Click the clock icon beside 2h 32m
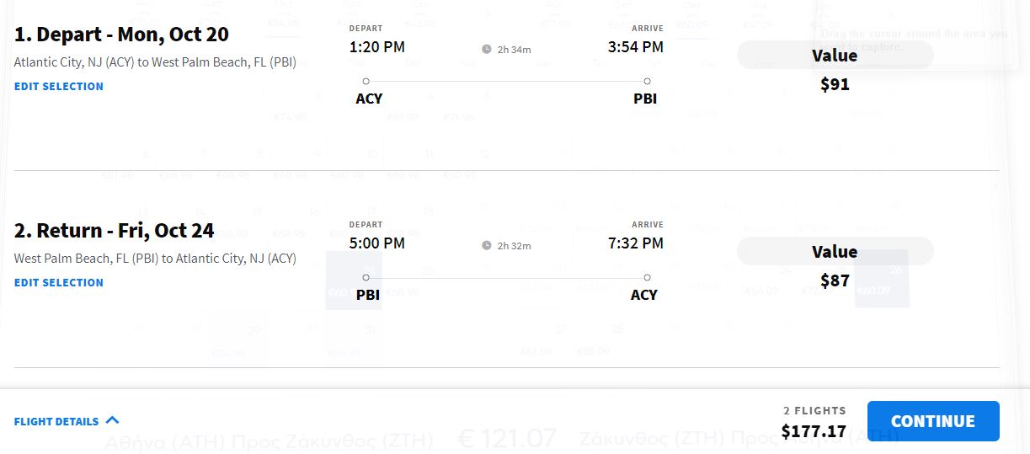Screen dimensions: 1030x454 pyautogui.click(x=487, y=245)
